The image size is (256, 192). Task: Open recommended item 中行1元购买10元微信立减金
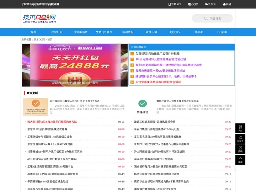point(161,59)
